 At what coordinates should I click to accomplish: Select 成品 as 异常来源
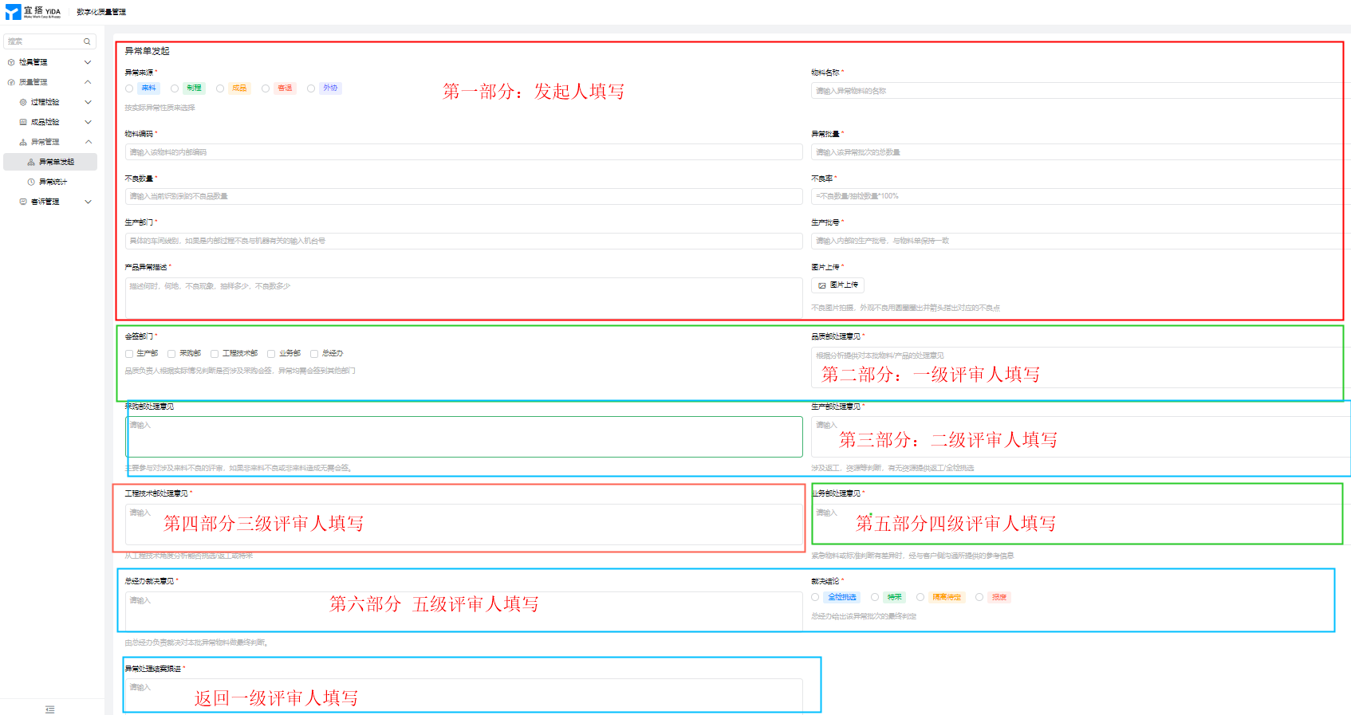tap(220, 88)
